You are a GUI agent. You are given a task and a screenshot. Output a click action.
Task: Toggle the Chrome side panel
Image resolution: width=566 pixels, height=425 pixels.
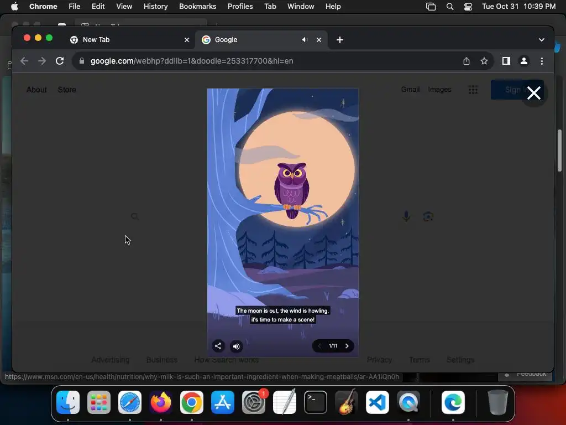pyautogui.click(x=506, y=61)
